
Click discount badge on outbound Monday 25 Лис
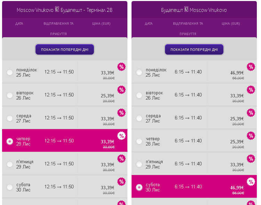pyautogui.click(x=121, y=67)
